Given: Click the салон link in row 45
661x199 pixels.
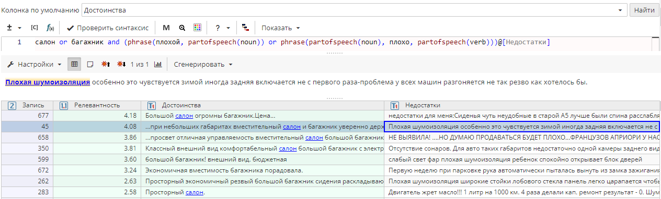Looking at the screenshot, I should (x=292, y=127).
